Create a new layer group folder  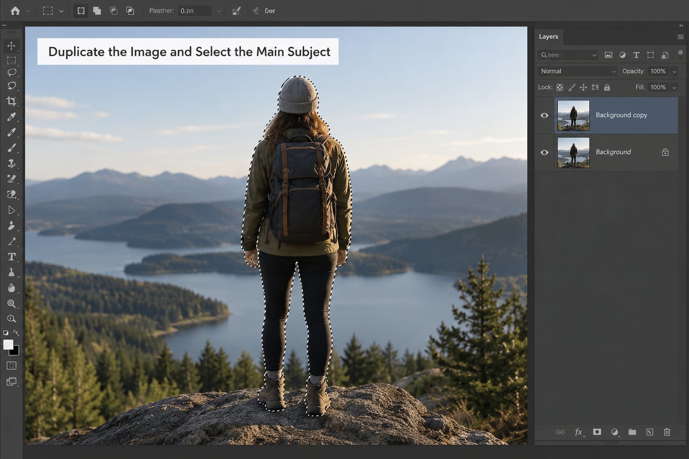[632, 432]
